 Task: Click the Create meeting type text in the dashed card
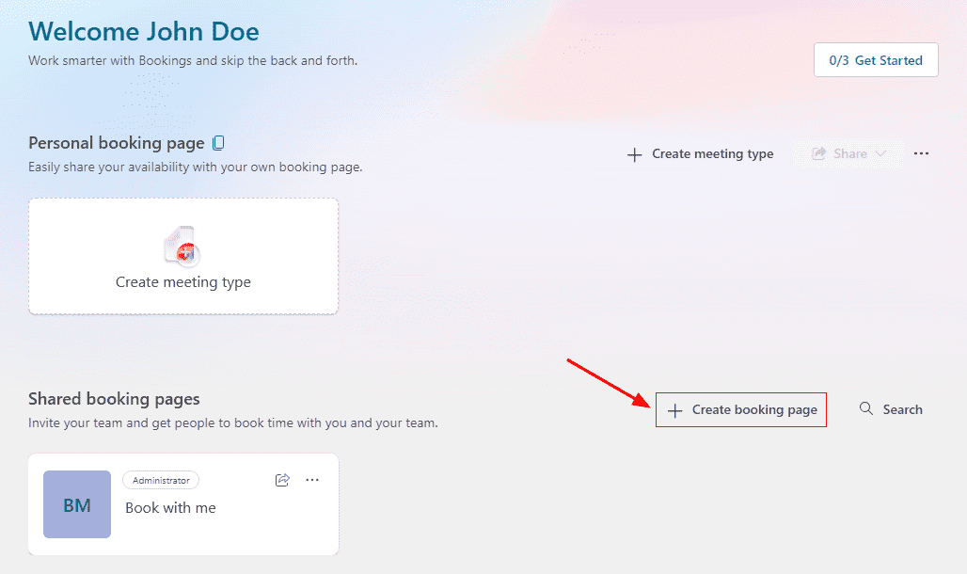point(183,281)
